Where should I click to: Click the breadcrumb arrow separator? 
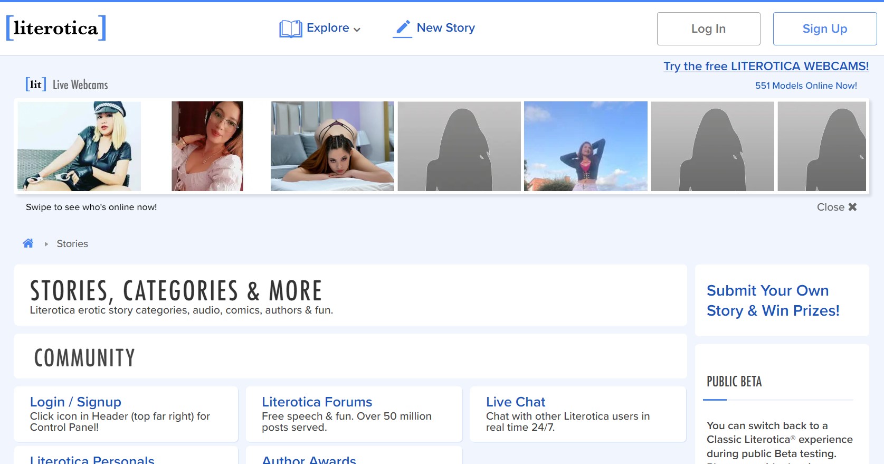(x=46, y=244)
